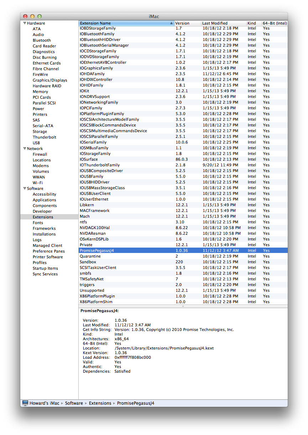
Task: Click Howard's iMac in path bar
Action: [45, 403]
